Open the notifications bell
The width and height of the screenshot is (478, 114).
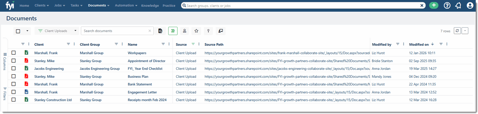pyautogui.click(x=458, y=6)
